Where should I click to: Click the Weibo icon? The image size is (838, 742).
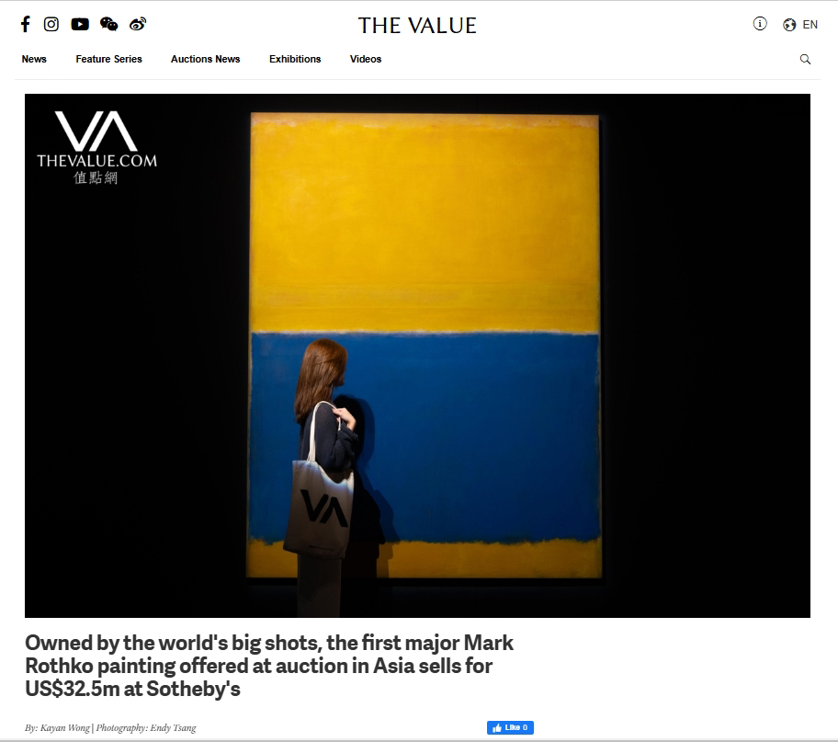click(138, 24)
